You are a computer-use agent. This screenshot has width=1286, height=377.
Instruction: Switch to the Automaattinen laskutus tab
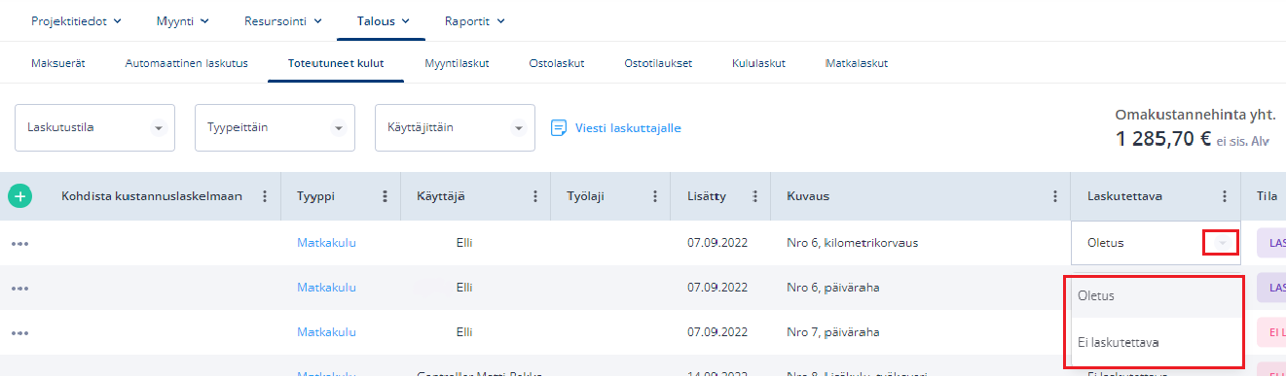(x=187, y=63)
